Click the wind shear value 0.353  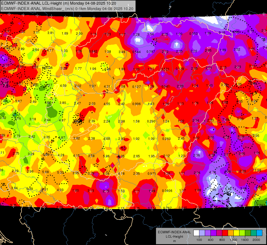click(x=194, y=34)
